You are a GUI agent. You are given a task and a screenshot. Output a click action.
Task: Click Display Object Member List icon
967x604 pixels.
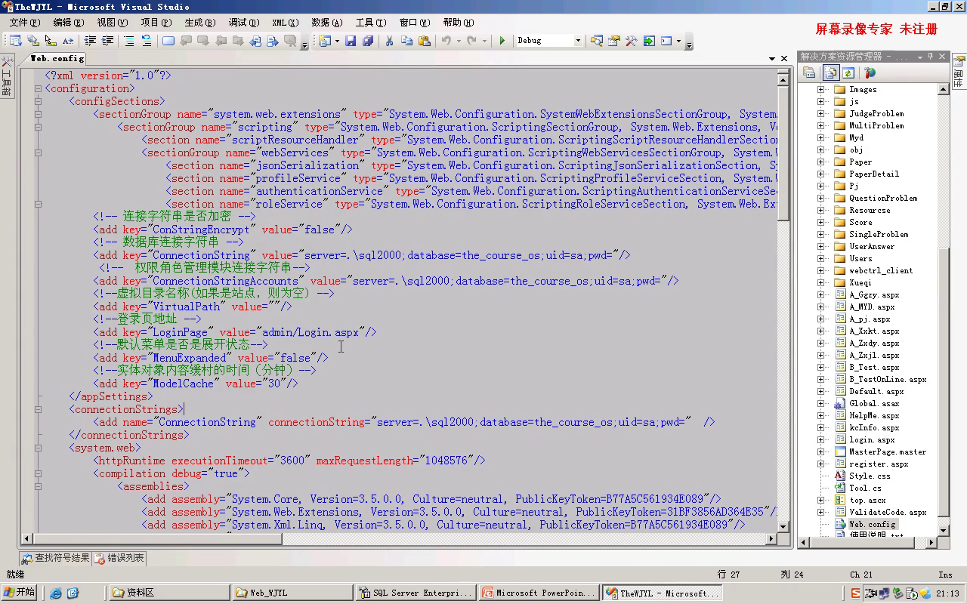tap(14, 41)
